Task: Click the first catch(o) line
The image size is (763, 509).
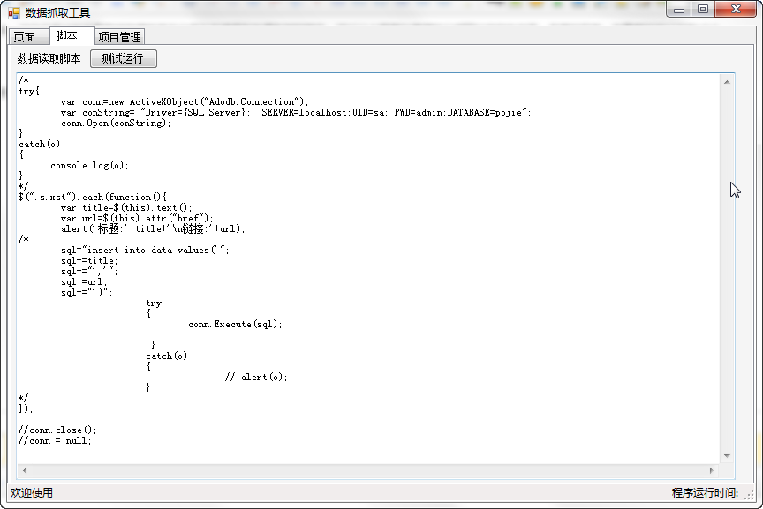Action: (x=40, y=144)
